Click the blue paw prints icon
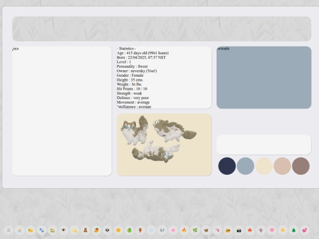This screenshot has width=319, height=239. click(x=41, y=230)
